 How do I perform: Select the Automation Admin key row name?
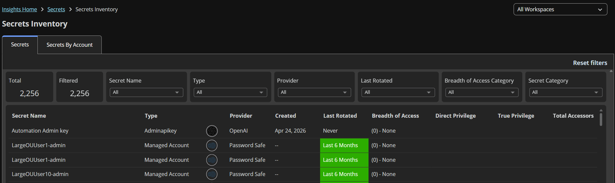pyautogui.click(x=40, y=131)
